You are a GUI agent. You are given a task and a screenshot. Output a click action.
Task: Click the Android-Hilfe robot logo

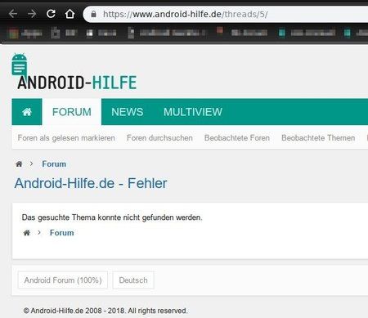point(20,65)
